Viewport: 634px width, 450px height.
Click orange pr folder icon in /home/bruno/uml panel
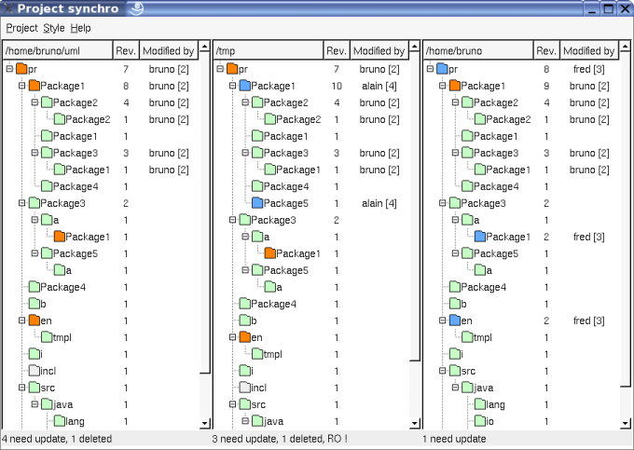point(21,69)
